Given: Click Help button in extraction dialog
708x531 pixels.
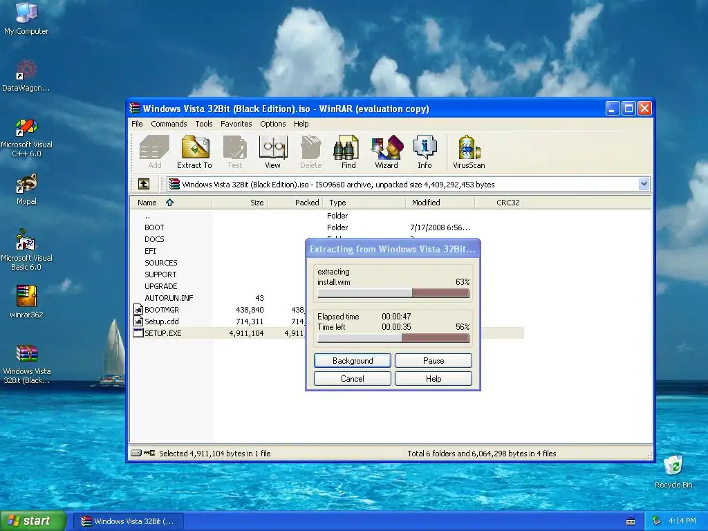Looking at the screenshot, I should (434, 378).
